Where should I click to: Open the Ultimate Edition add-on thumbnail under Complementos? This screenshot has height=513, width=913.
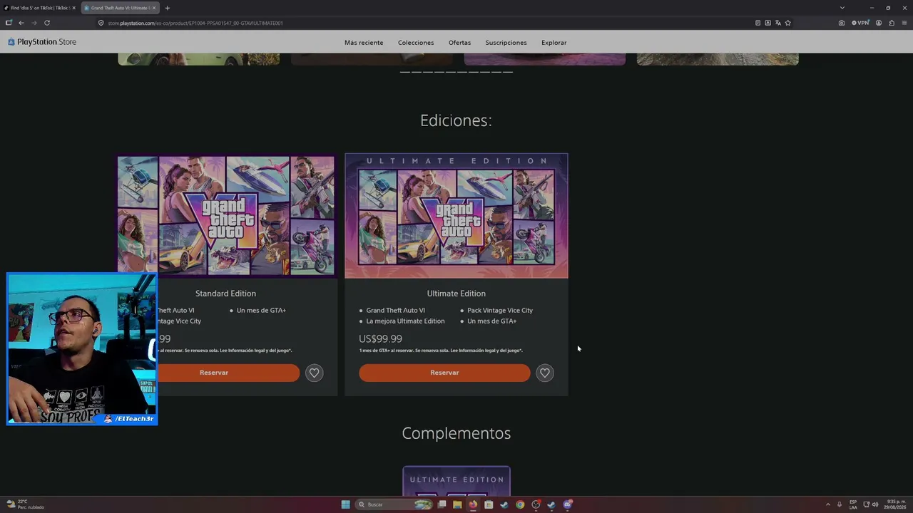(456, 481)
